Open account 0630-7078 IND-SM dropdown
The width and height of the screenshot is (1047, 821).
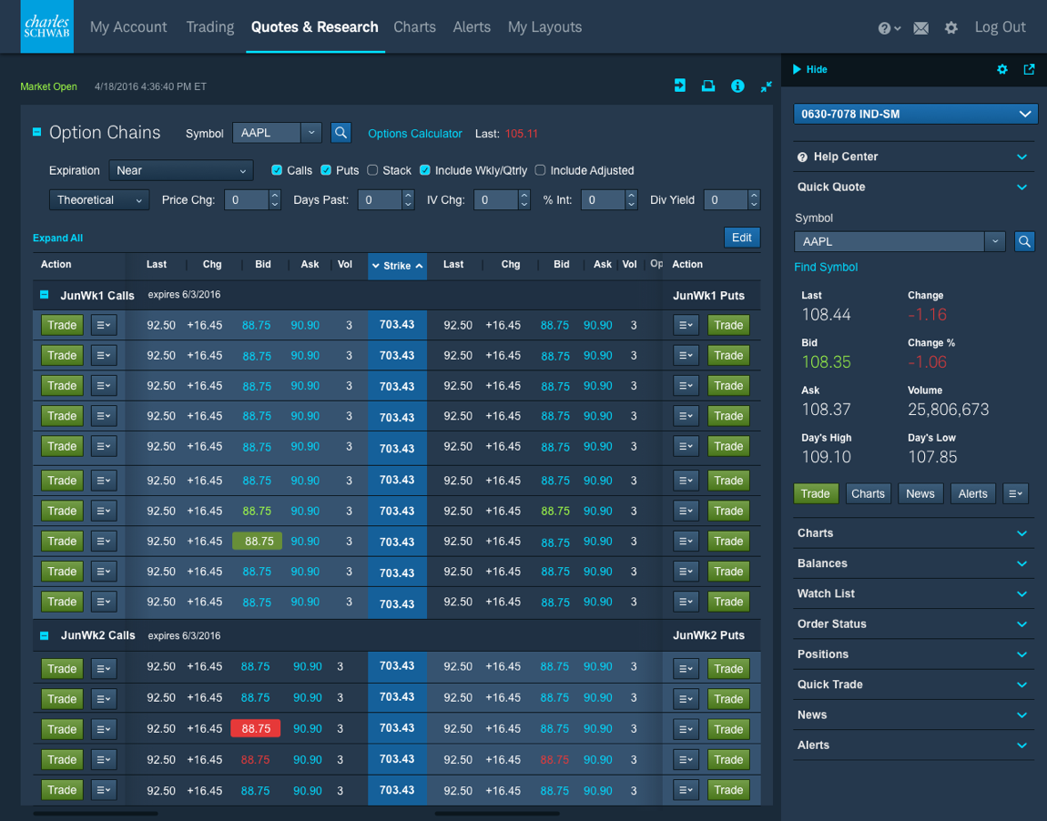[915, 114]
